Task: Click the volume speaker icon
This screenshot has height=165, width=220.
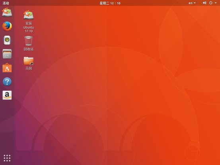Action: coord(204,3)
